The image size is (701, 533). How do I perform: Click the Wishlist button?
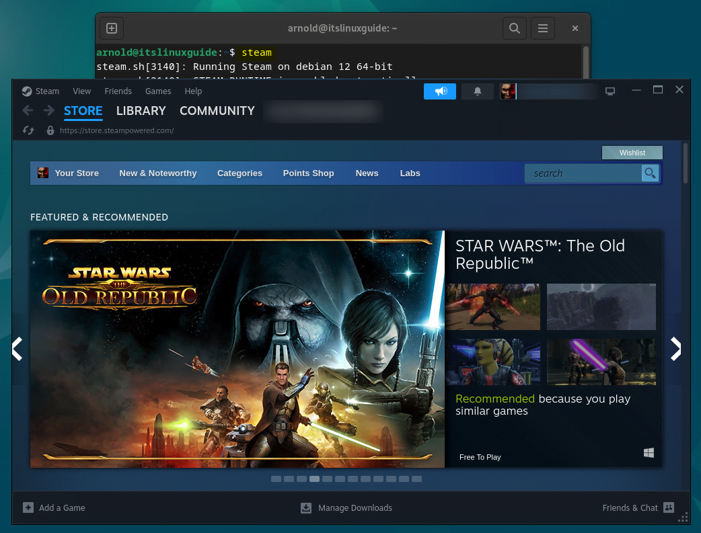click(x=632, y=153)
